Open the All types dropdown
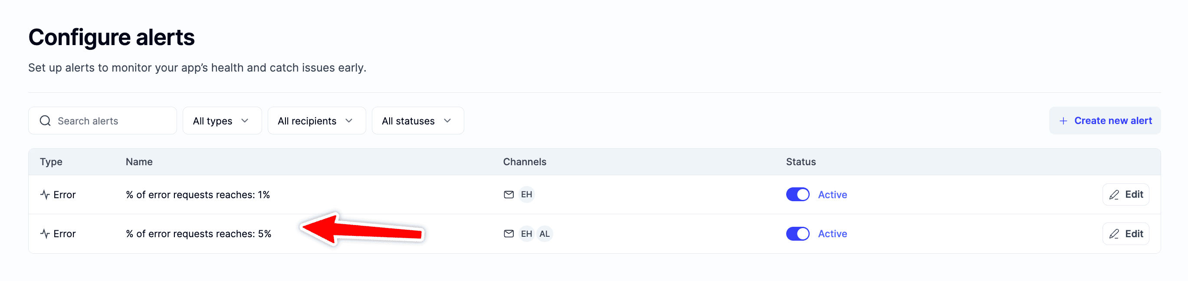This screenshot has width=1188, height=281. pos(222,121)
